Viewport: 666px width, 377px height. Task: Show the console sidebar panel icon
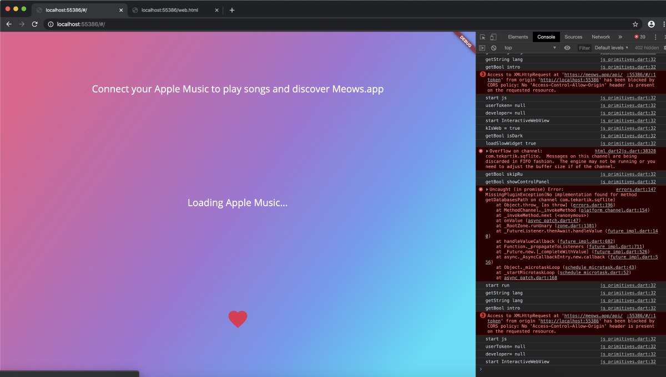tap(482, 48)
